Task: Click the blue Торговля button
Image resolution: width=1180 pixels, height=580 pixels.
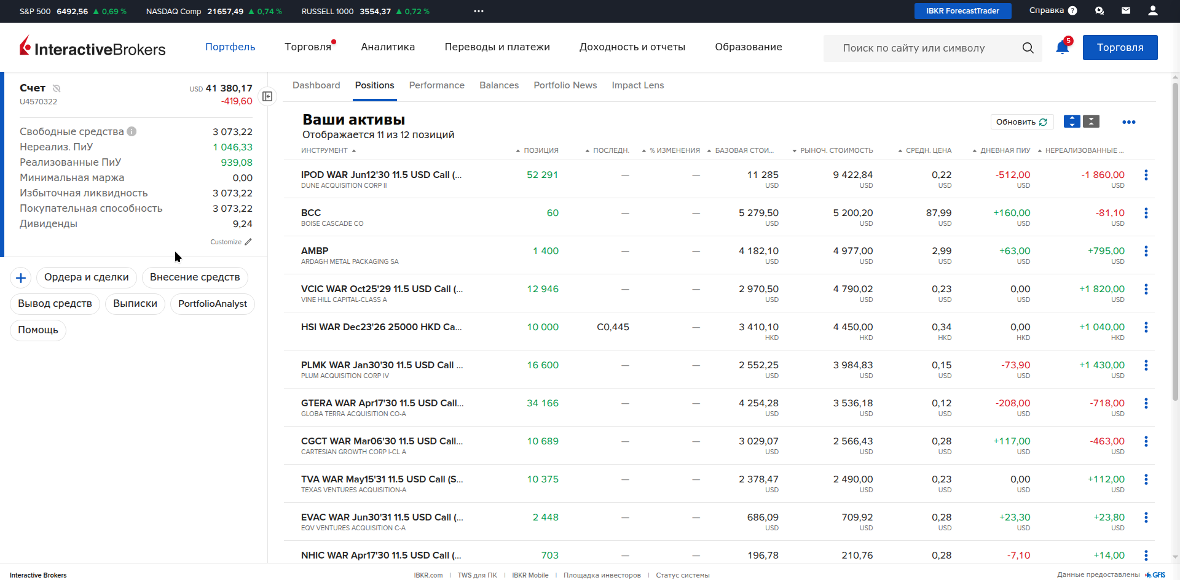Action: 1120,47
